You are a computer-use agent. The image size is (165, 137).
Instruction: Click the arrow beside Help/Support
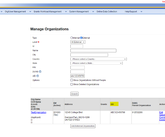pos(141,12)
